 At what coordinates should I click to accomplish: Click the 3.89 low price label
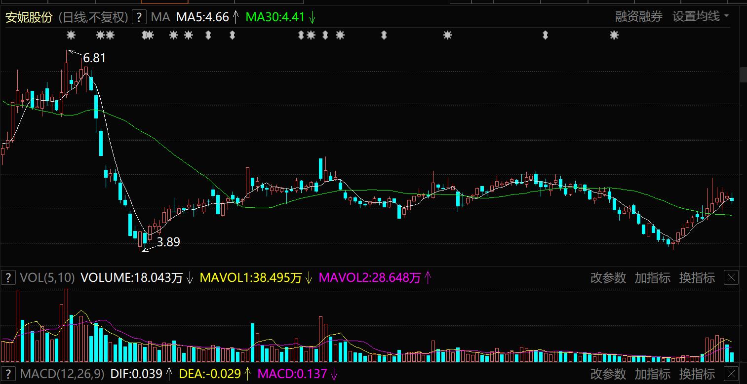(x=168, y=242)
